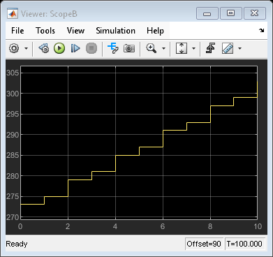
Task: Open the Tools menu
Action: click(45, 31)
